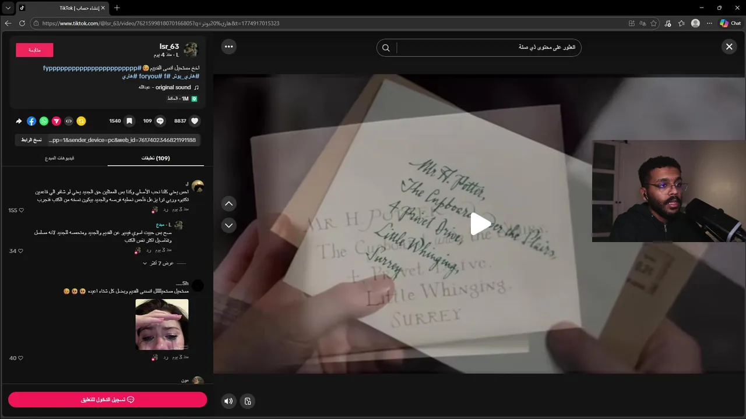Reply to L's creator reply with the reply link

(149, 250)
